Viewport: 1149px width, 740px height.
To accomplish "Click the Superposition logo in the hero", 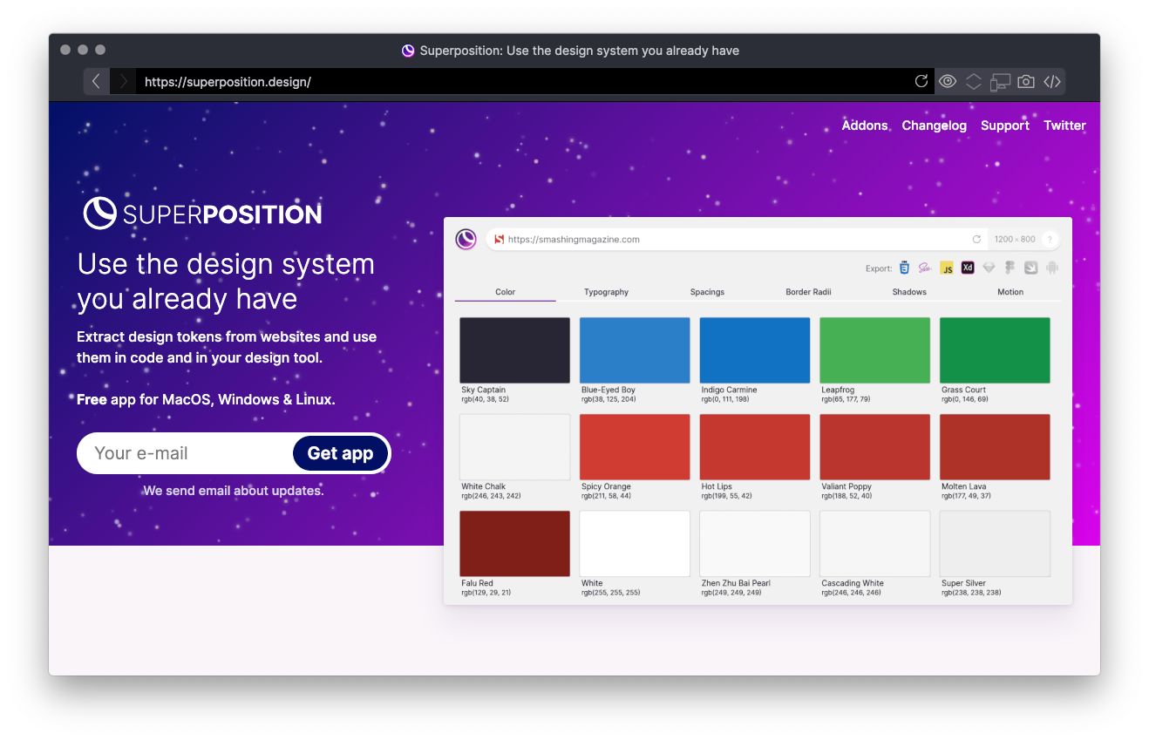I will (x=202, y=214).
